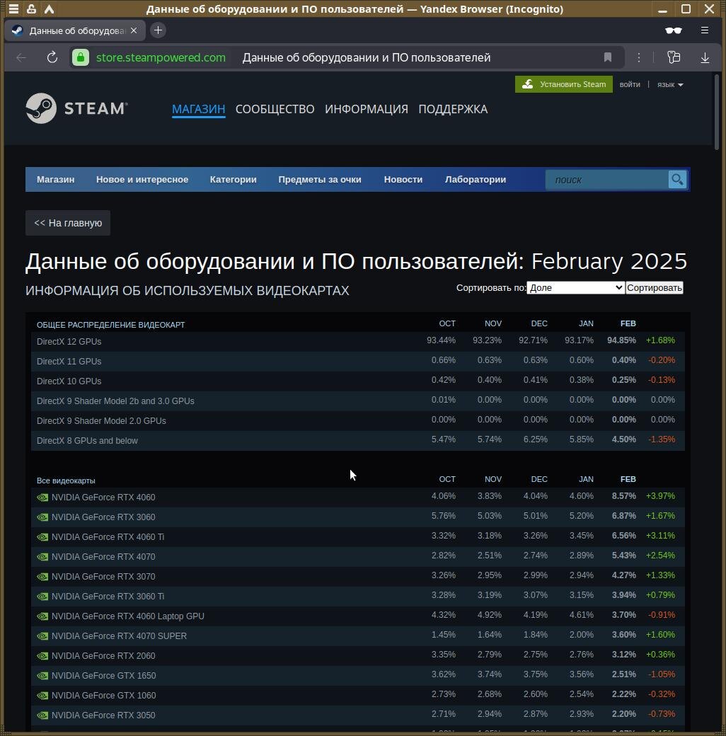Click the NVIDIA icon beside RTX 4060 Ti

(x=42, y=537)
